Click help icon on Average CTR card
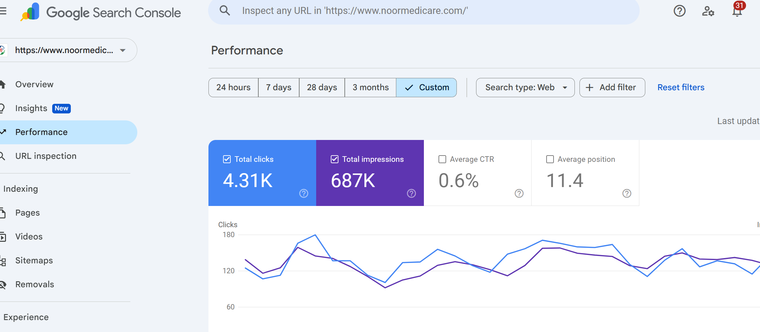This screenshot has width=760, height=332. [x=519, y=193]
